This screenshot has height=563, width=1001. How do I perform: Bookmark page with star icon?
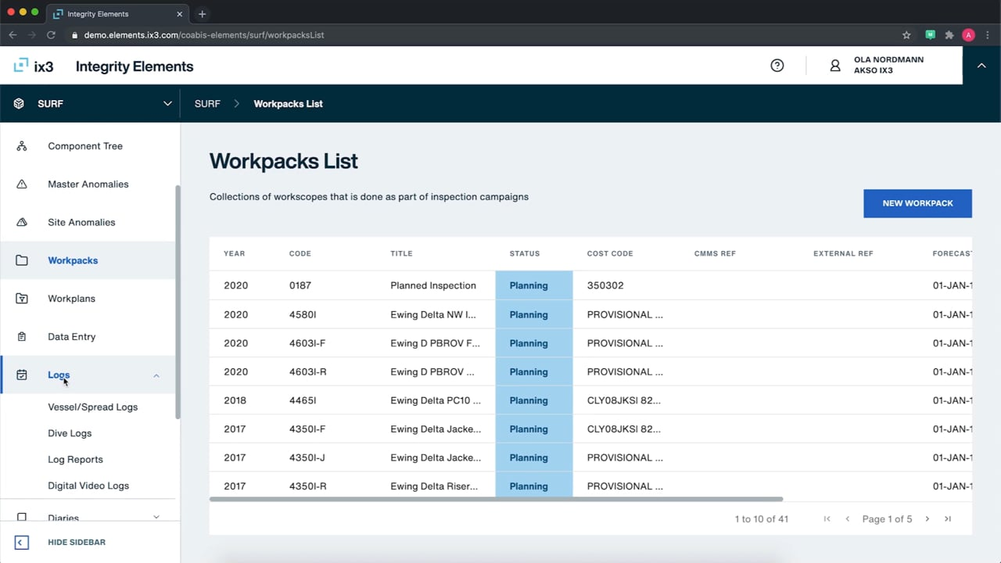click(x=906, y=35)
